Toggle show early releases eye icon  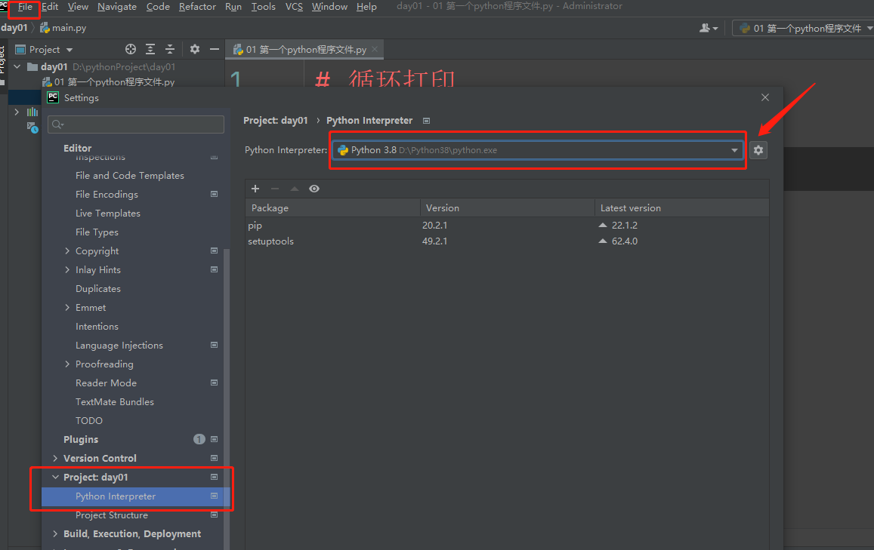(314, 189)
